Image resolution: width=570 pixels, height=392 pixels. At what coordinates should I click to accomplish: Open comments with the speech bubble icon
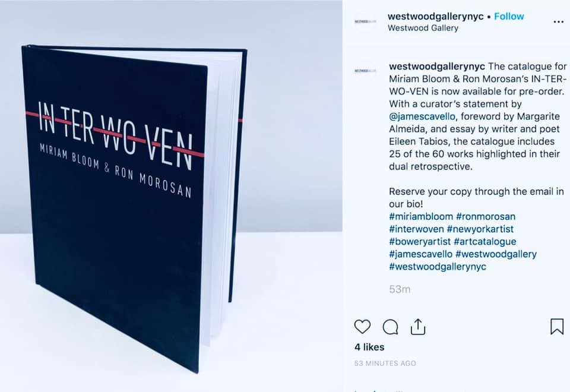tap(391, 327)
